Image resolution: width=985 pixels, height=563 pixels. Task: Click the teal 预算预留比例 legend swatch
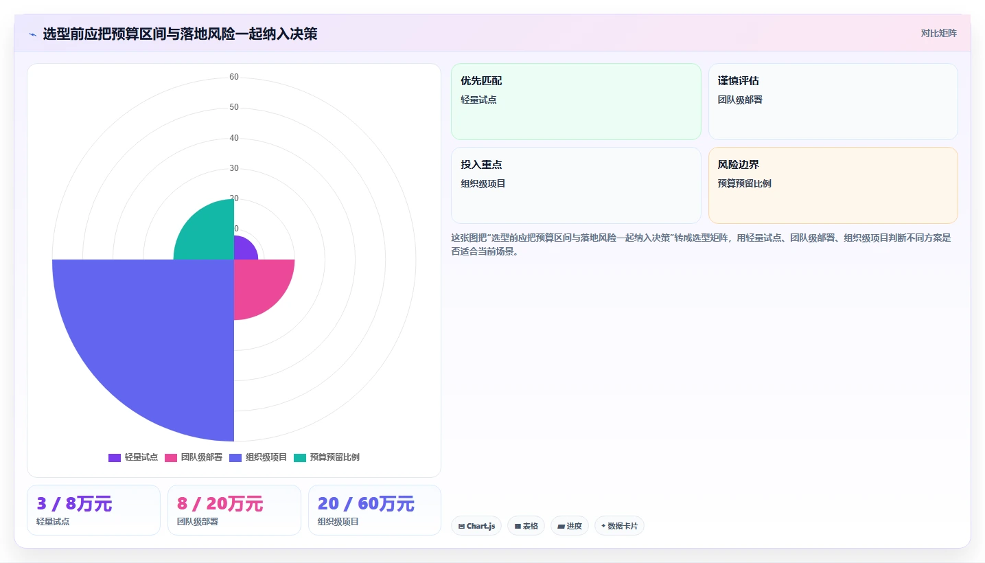300,458
